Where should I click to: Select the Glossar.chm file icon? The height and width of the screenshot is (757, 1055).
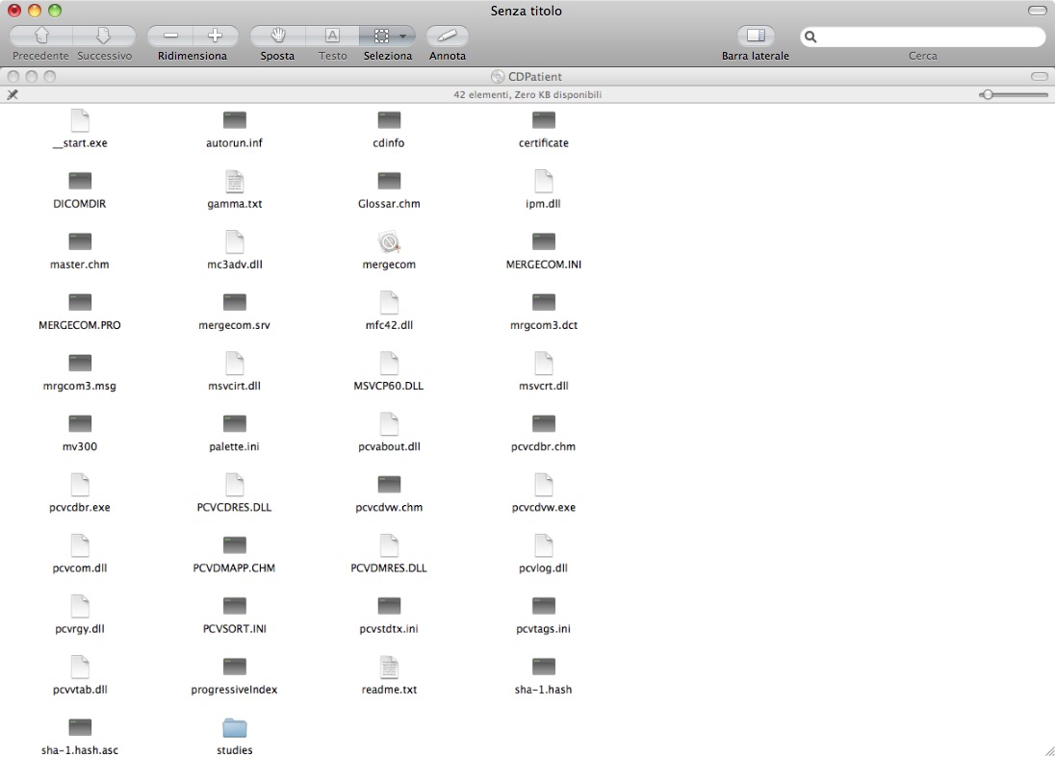coord(389,181)
